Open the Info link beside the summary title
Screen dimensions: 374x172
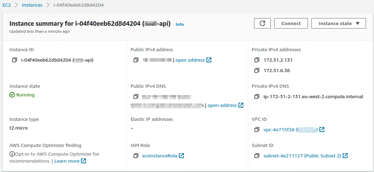pyautogui.click(x=180, y=24)
